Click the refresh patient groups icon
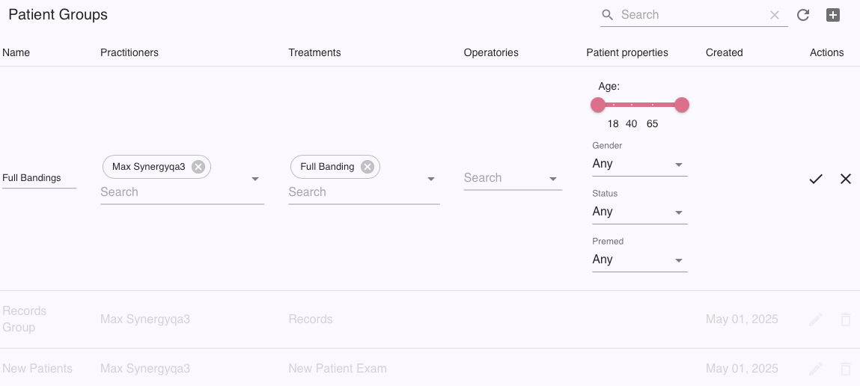Viewport: 860px width, 386px height. click(803, 15)
